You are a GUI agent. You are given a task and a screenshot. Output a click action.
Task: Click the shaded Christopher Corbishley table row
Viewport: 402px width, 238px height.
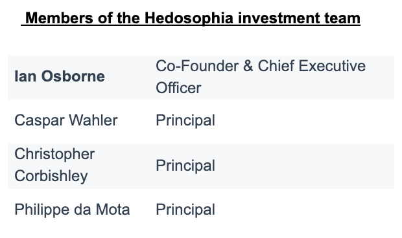(x=201, y=166)
